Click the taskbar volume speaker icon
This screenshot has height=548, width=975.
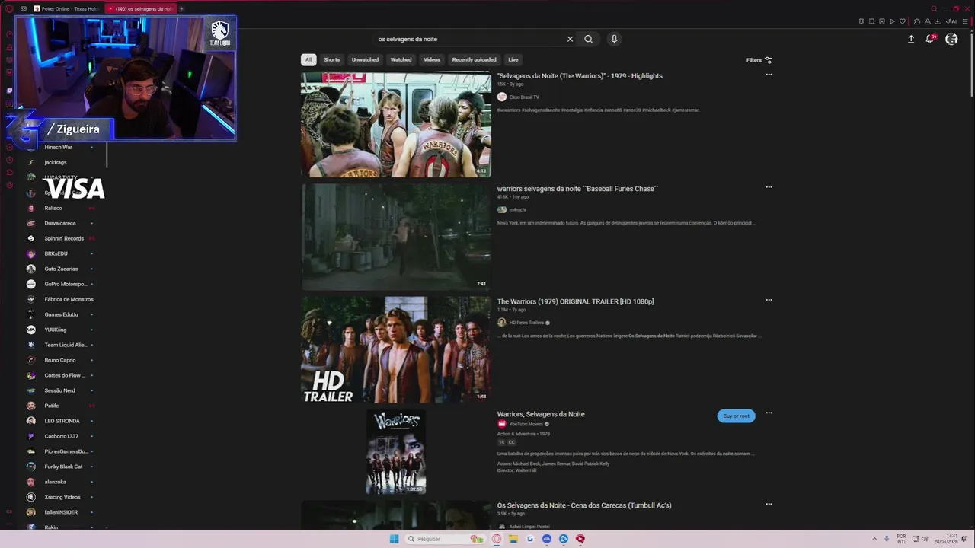(x=925, y=539)
